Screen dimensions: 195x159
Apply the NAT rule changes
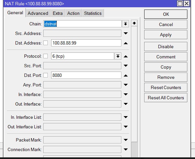pyautogui.click(x=166, y=35)
